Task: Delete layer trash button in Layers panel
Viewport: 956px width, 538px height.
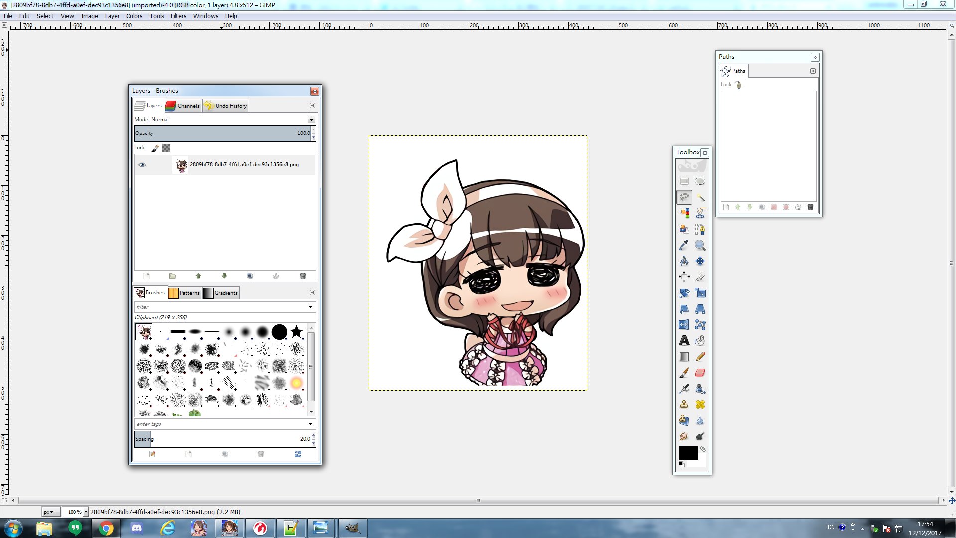Action: point(303,276)
